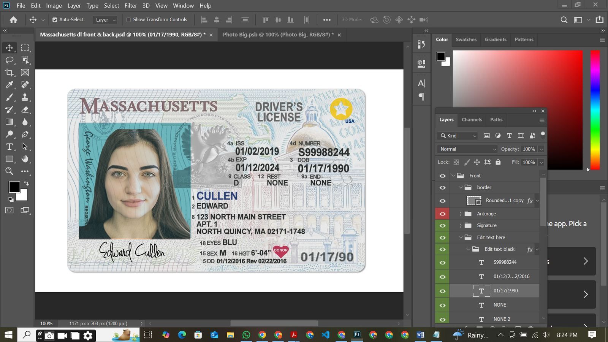Select the Rectangle shape tool
608x342 pixels.
[9, 159]
